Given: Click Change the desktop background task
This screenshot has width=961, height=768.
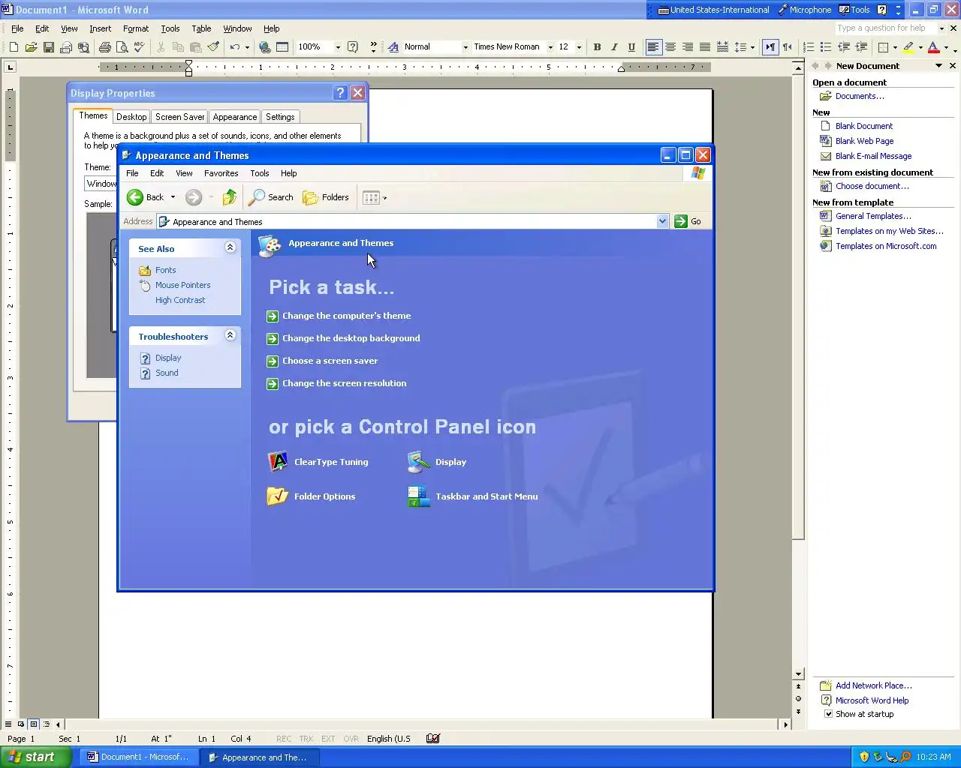Looking at the screenshot, I should click(351, 338).
